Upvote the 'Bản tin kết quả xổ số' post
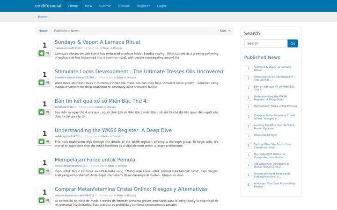 [x=42, y=112]
